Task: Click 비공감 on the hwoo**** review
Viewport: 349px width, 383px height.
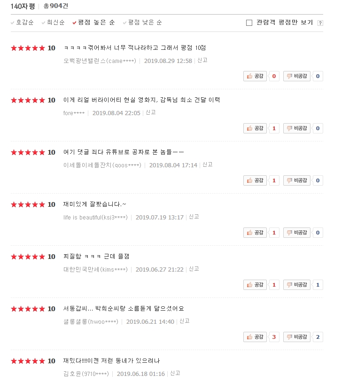Action: [297, 337]
